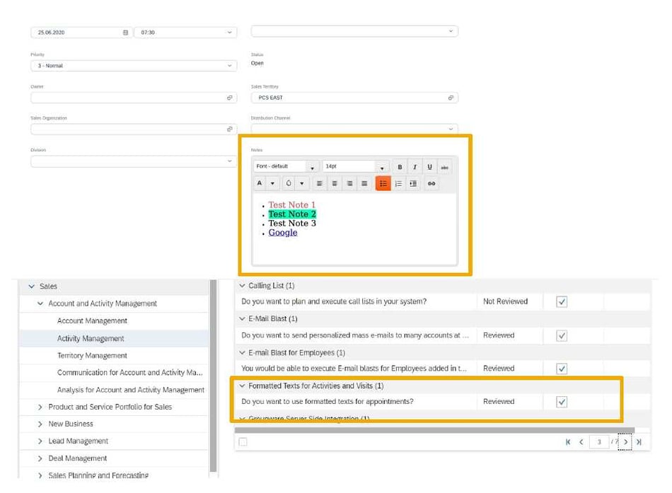Click the tree panel vertical scrollbar
This screenshot has height=493, width=672.
[213, 376]
